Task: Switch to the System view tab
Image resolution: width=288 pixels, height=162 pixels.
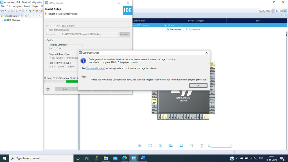Action: pyautogui.click(x=193, y=29)
